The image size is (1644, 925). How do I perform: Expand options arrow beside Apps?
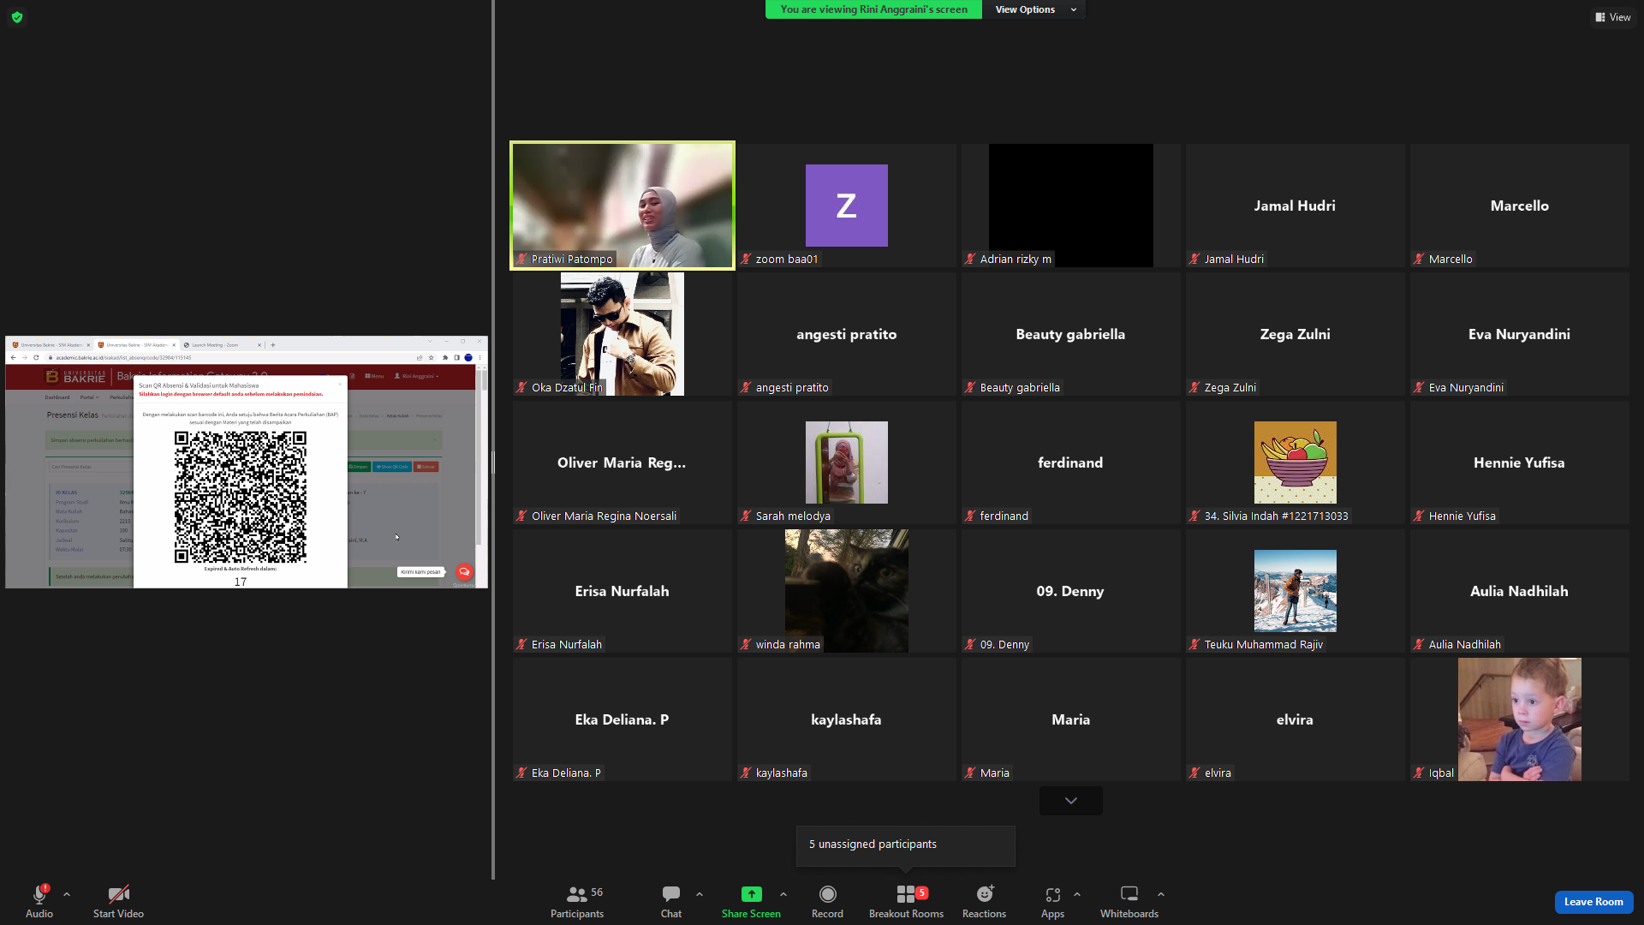tap(1077, 894)
